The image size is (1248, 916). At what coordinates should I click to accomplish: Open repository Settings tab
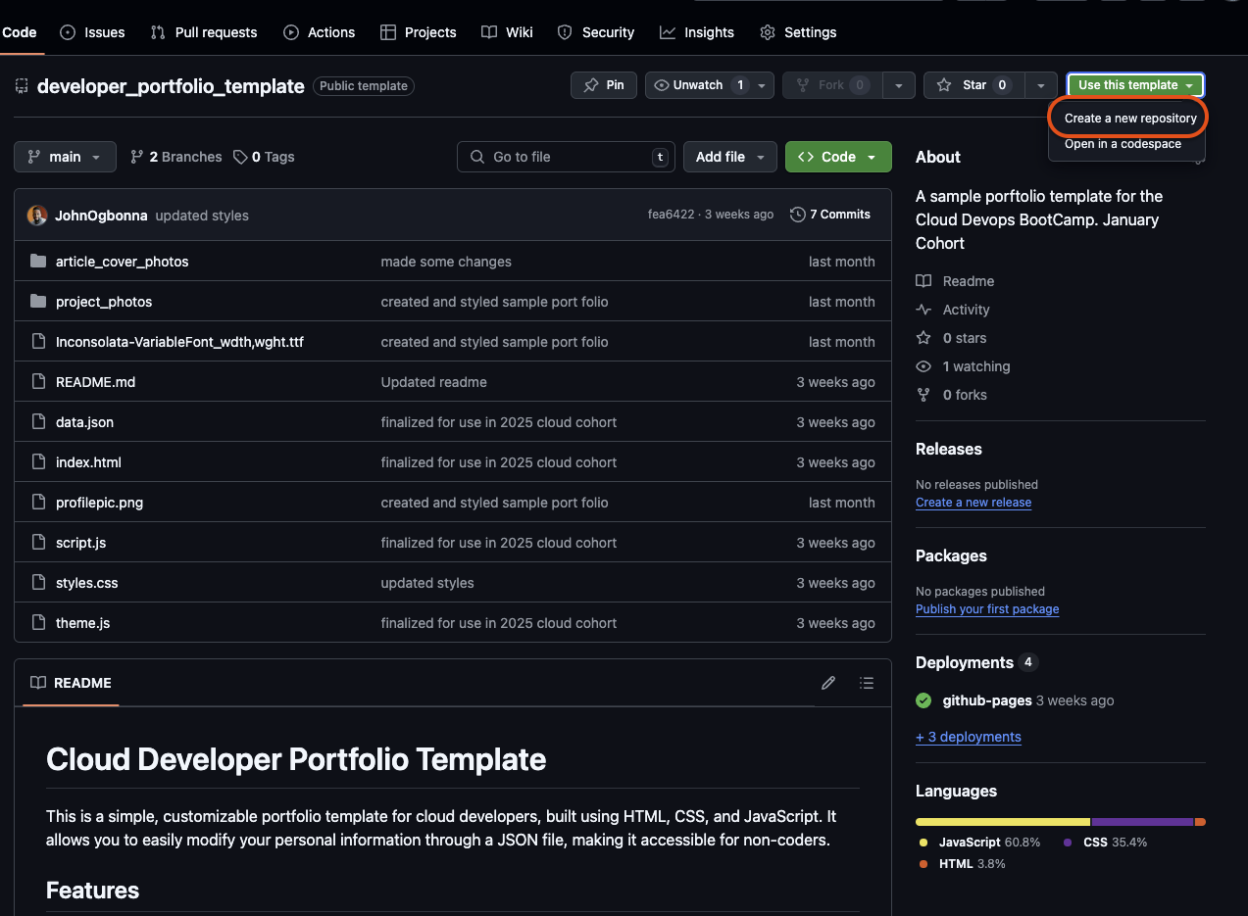pyautogui.click(x=798, y=32)
